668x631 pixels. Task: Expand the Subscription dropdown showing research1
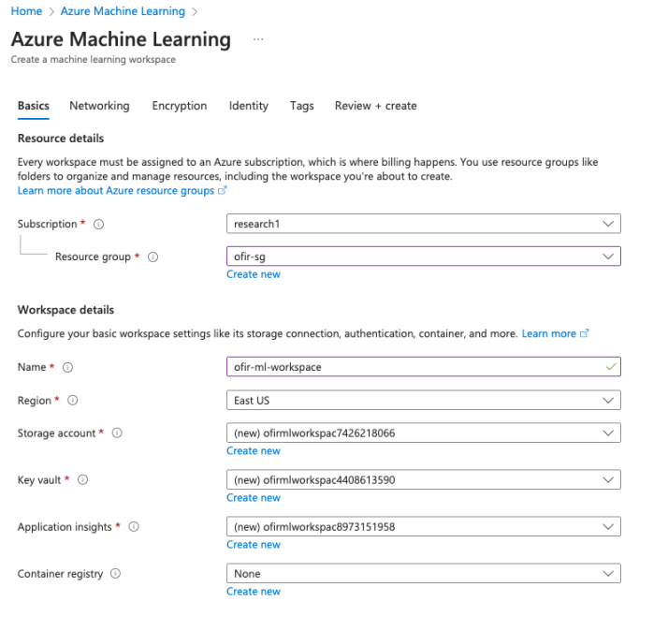coord(424,224)
